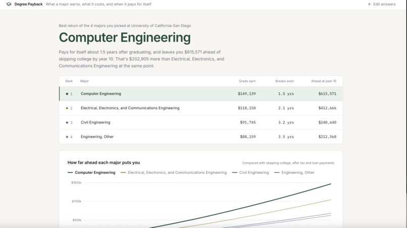Click the large Computer Engineering heading
The width and height of the screenshot is (407, 228).
(125, 37)
